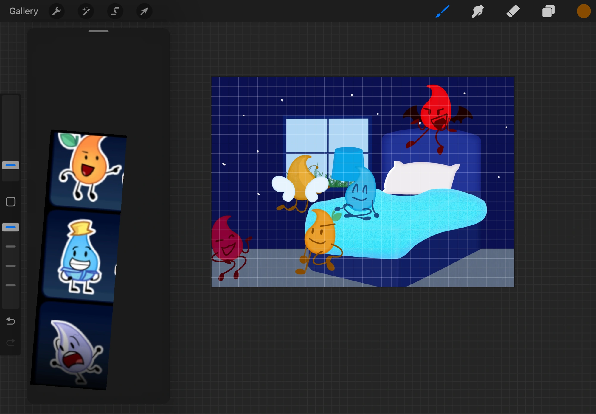Tap Undo on the sidebar

10,321
